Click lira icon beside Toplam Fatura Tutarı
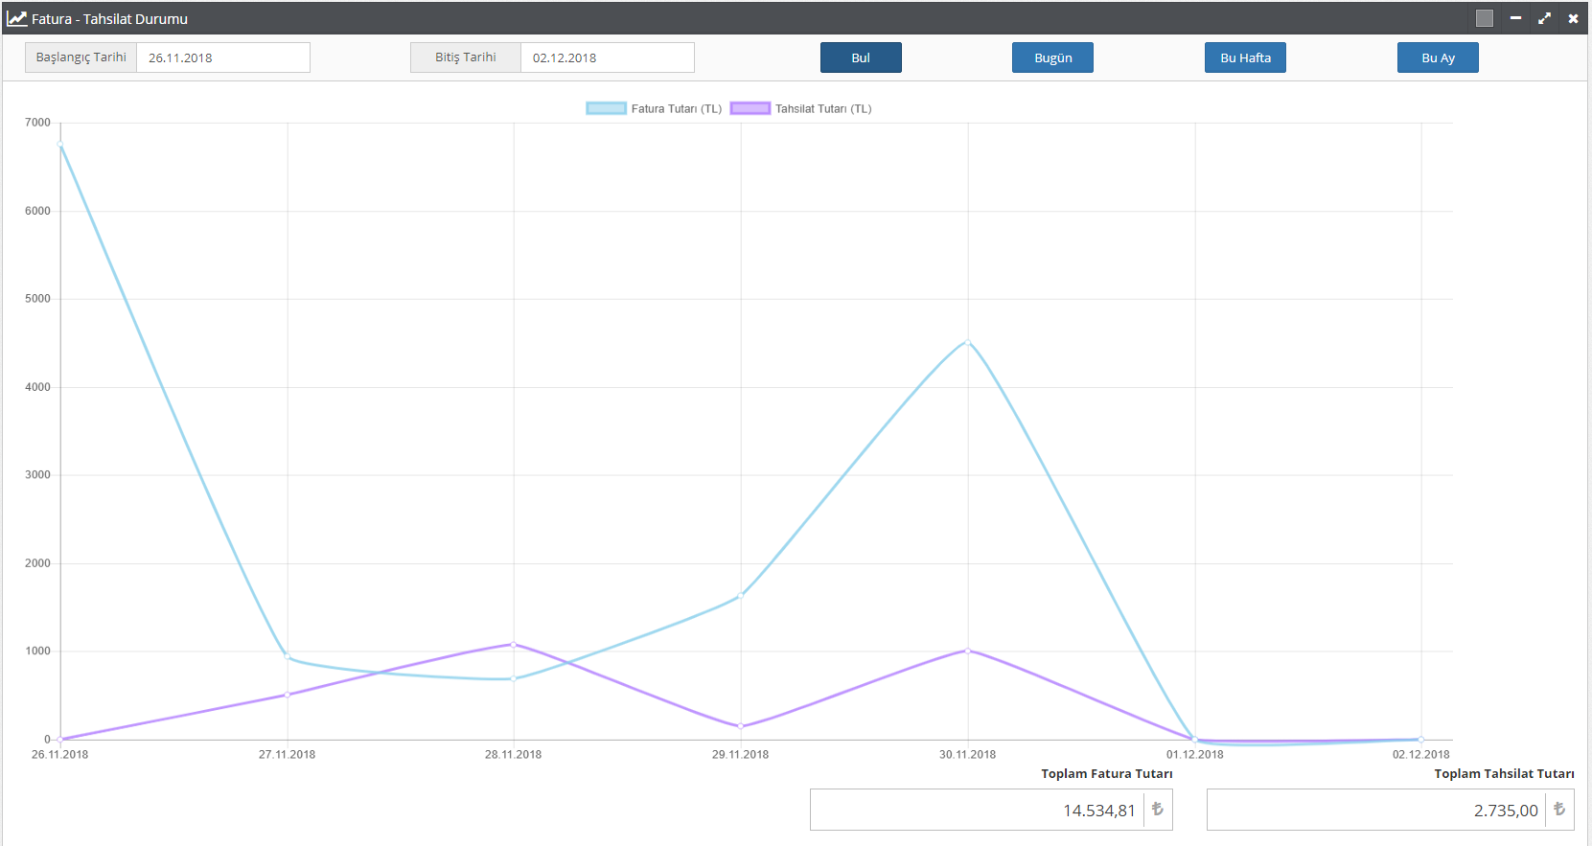 point(1158,810)
